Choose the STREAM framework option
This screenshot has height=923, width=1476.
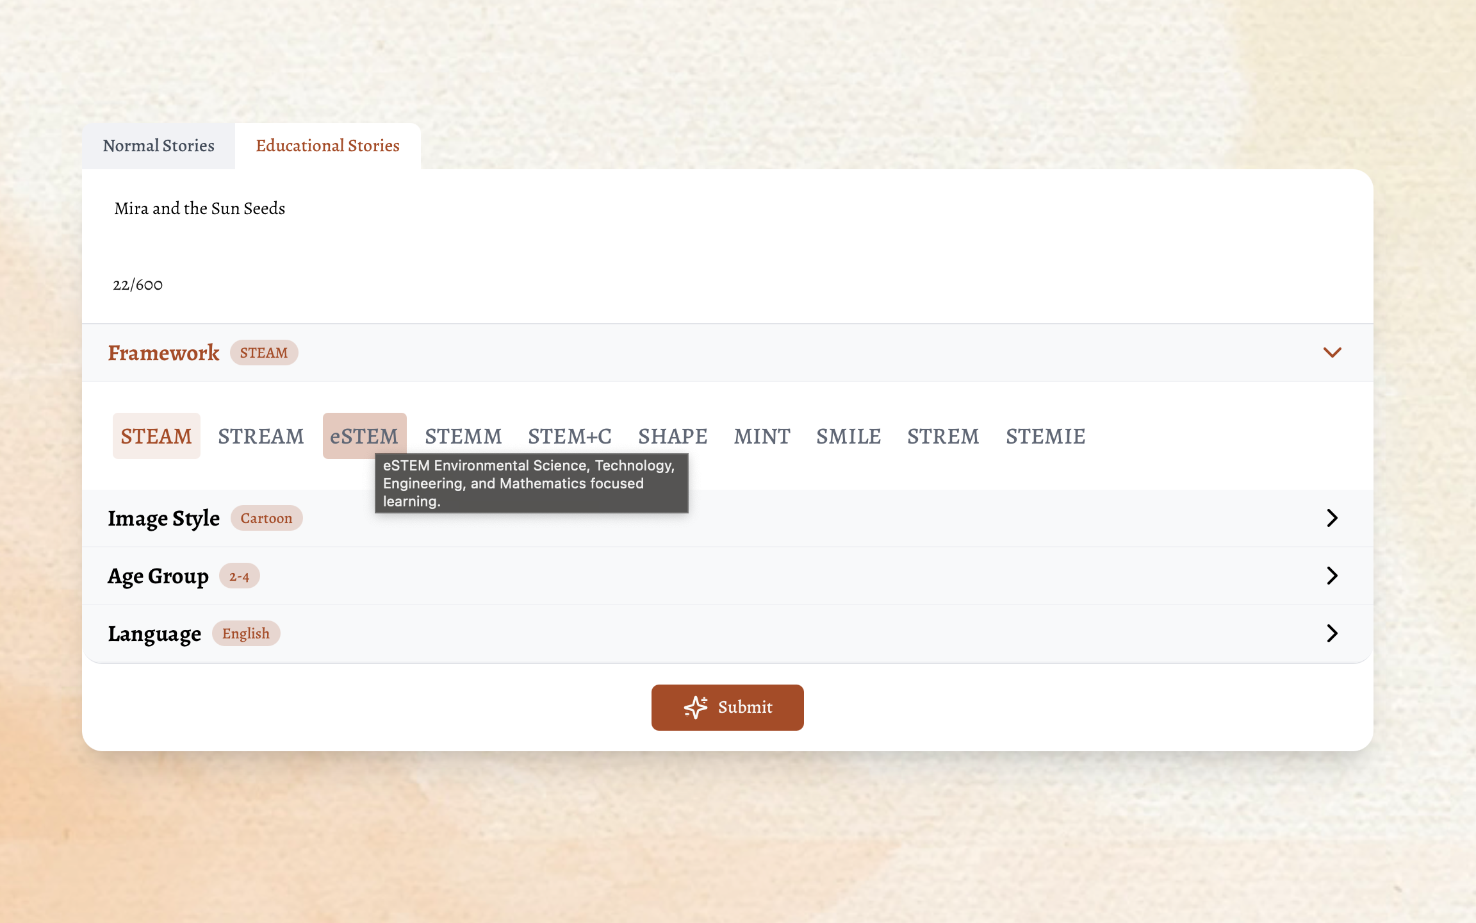tap(261, 436)
